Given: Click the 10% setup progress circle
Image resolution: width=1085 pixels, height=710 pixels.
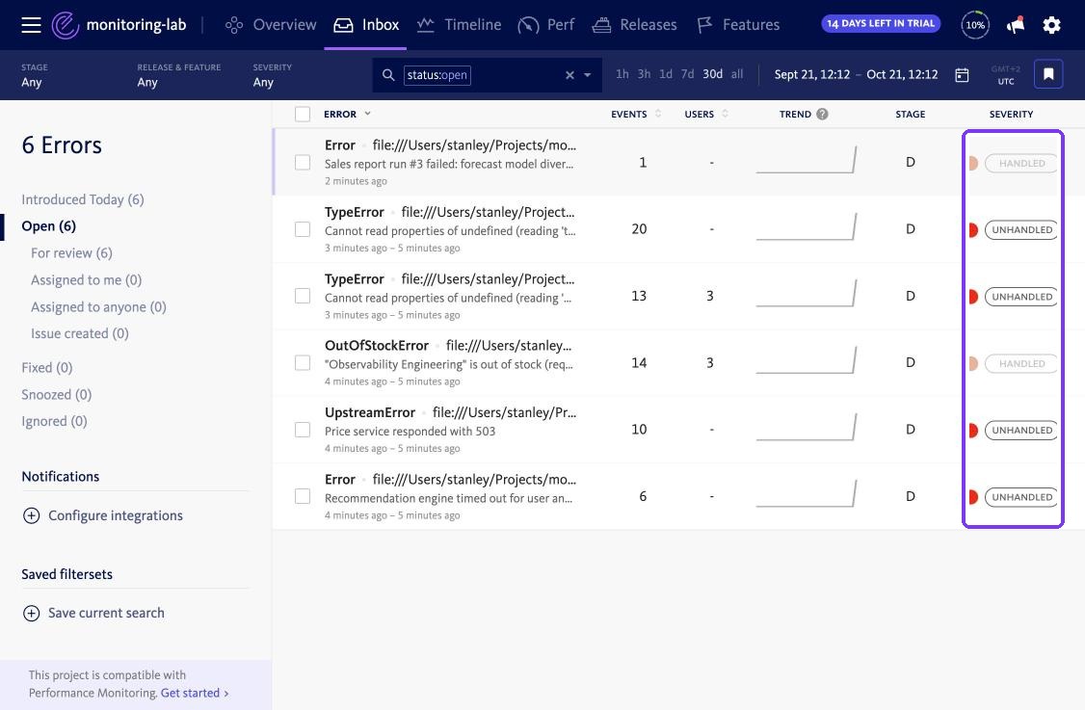Looking at the screenshot, I should click(x=975, y=25).
